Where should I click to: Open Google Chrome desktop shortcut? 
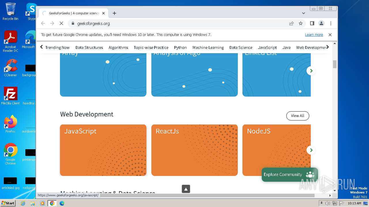(10, 154)
